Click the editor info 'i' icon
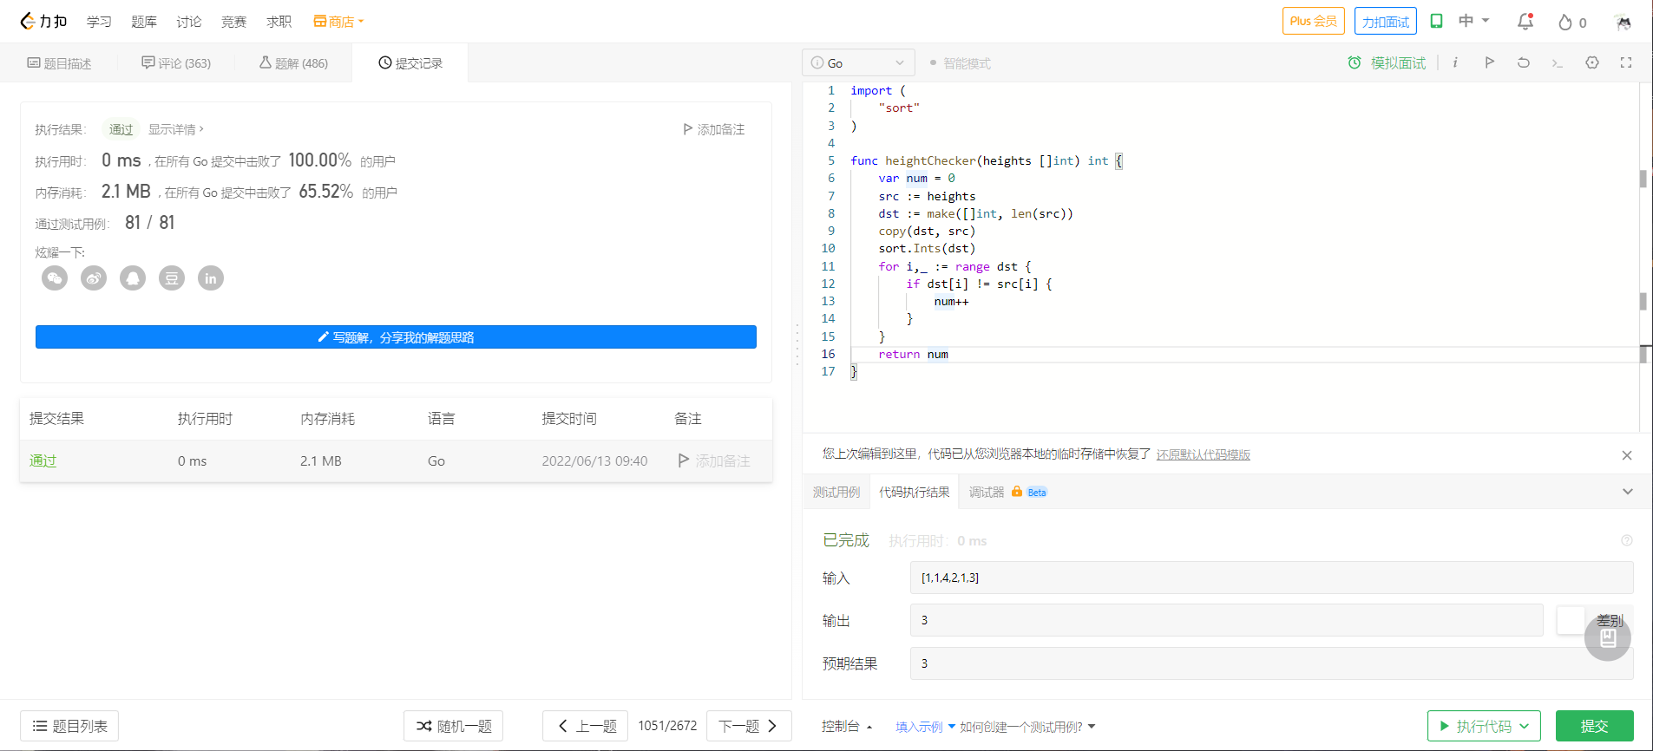1653x751 pixels. tap(1455, 62)
